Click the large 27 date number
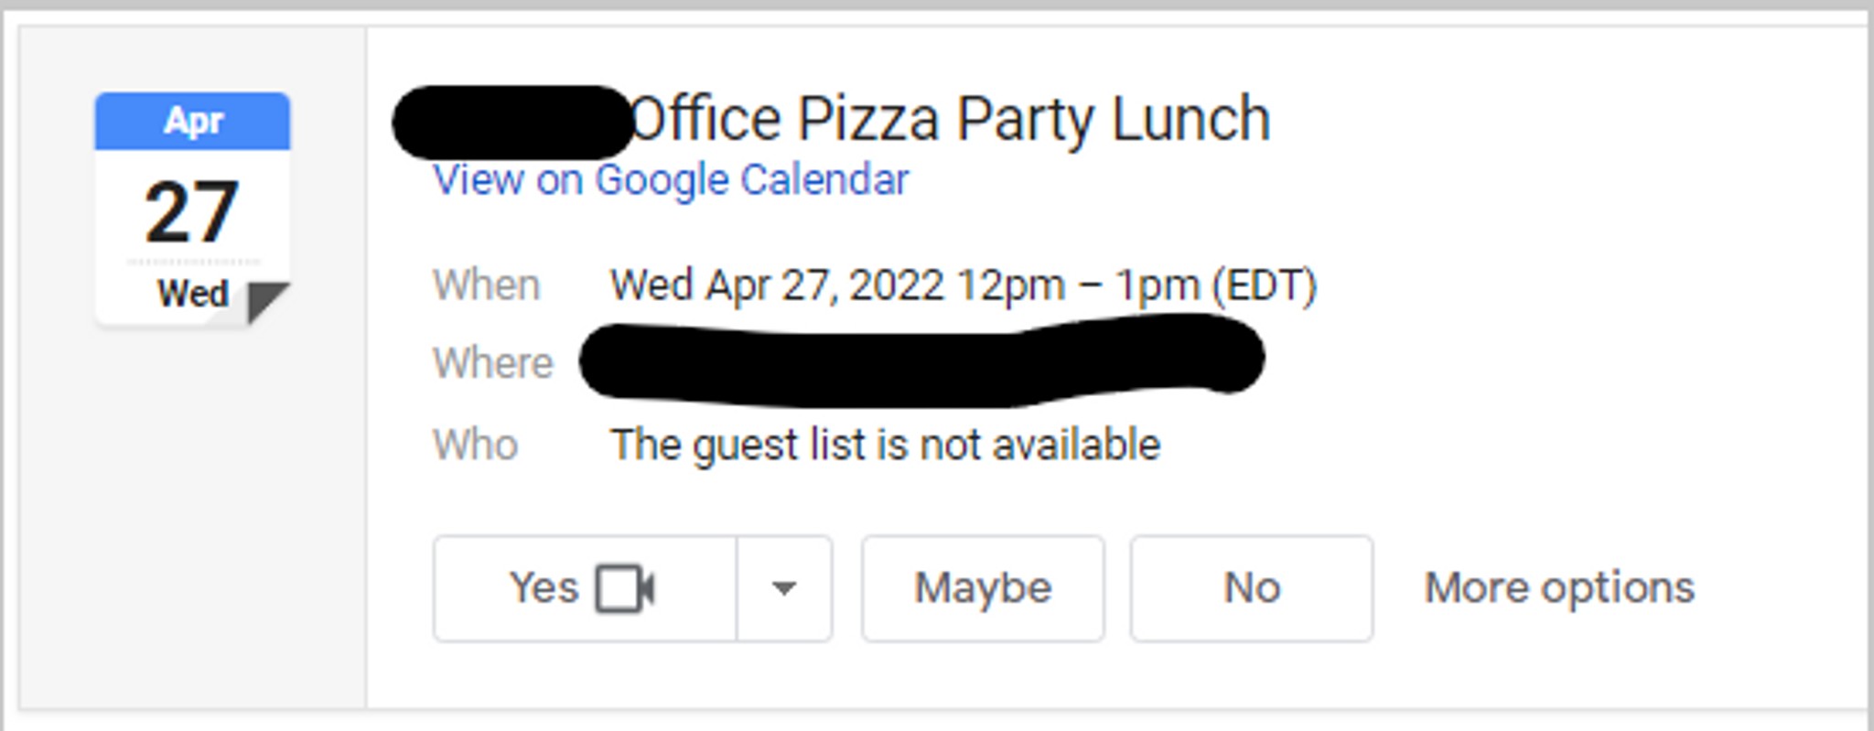The height and width of the screenshot is (731, 1874). click(192, 212)
